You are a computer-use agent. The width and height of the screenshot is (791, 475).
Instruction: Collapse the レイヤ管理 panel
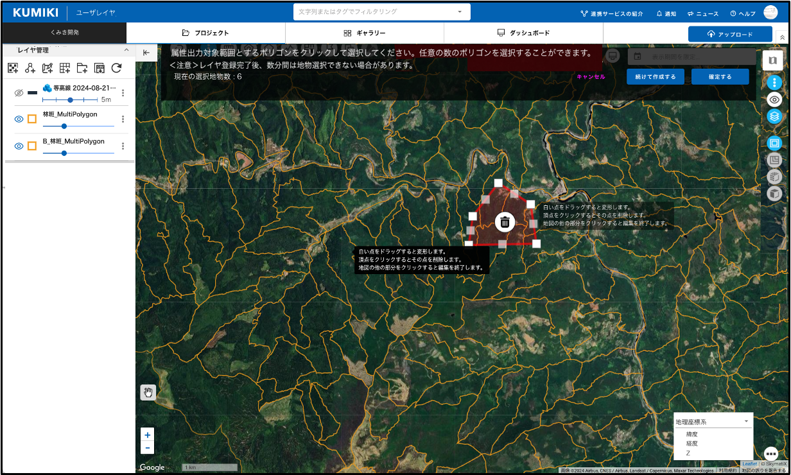click(126, 50)
